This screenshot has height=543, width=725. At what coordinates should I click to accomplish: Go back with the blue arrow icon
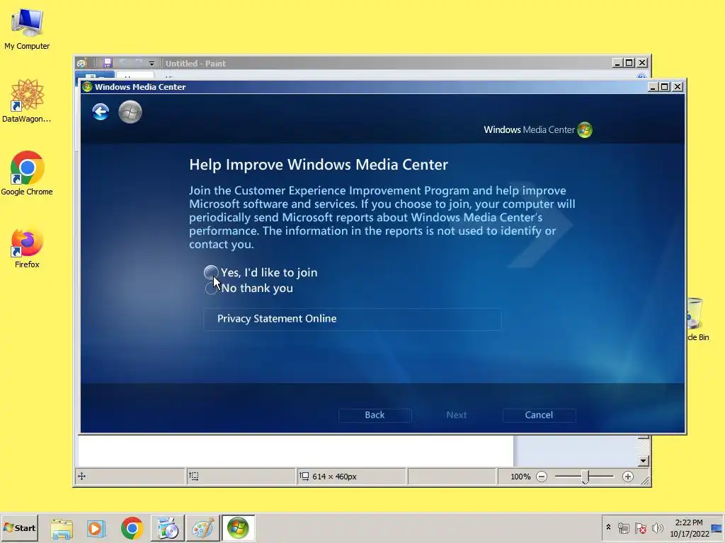[101, 112]
